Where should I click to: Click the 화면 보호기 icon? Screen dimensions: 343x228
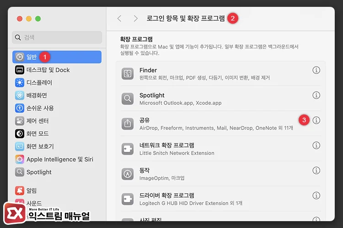pyautogui.click(x=20, y=146)
